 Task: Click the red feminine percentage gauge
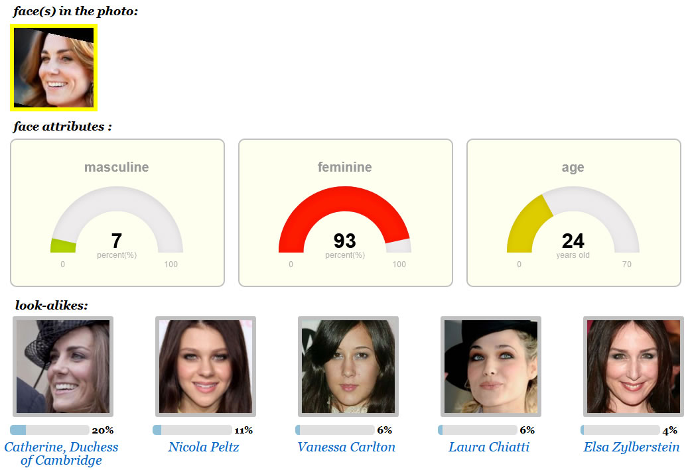pos(345,219)
